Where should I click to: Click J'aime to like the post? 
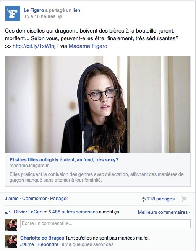(x=11, y=199)
